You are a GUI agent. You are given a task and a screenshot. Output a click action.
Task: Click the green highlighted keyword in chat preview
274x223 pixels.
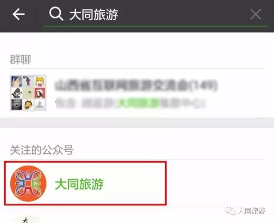(x=138, y=102)
